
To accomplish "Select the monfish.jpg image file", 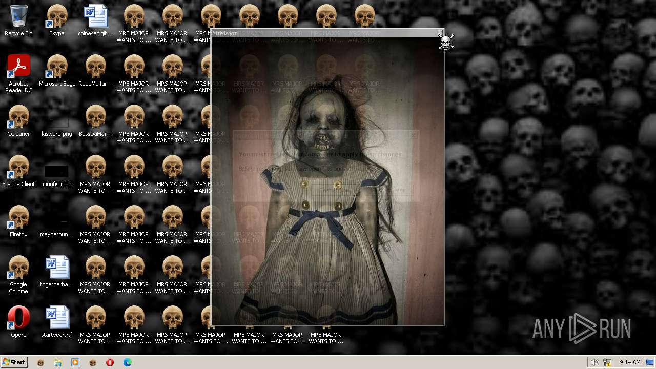I will tap(57, 175).
